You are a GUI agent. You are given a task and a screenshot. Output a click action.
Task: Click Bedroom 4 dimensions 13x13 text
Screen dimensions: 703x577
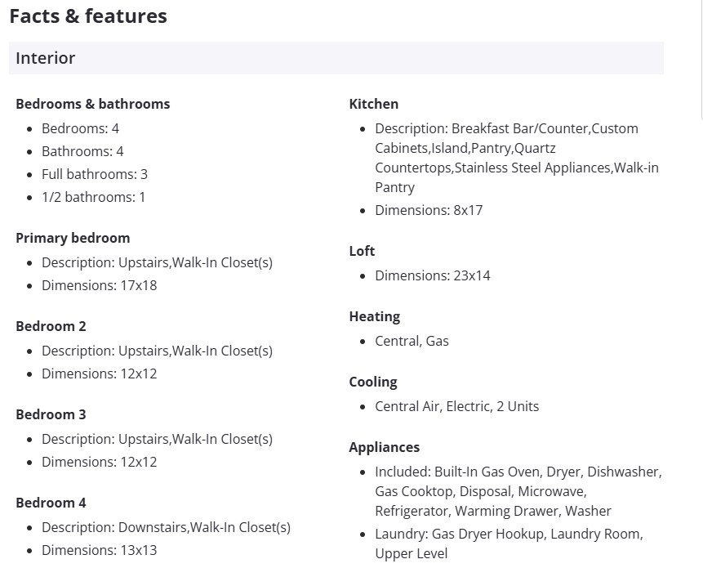(x=99, y=550)
